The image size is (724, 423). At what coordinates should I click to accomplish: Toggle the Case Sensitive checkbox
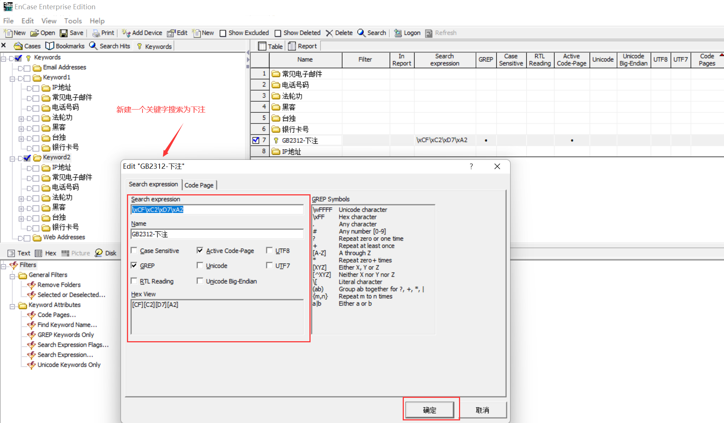point(134,251)
